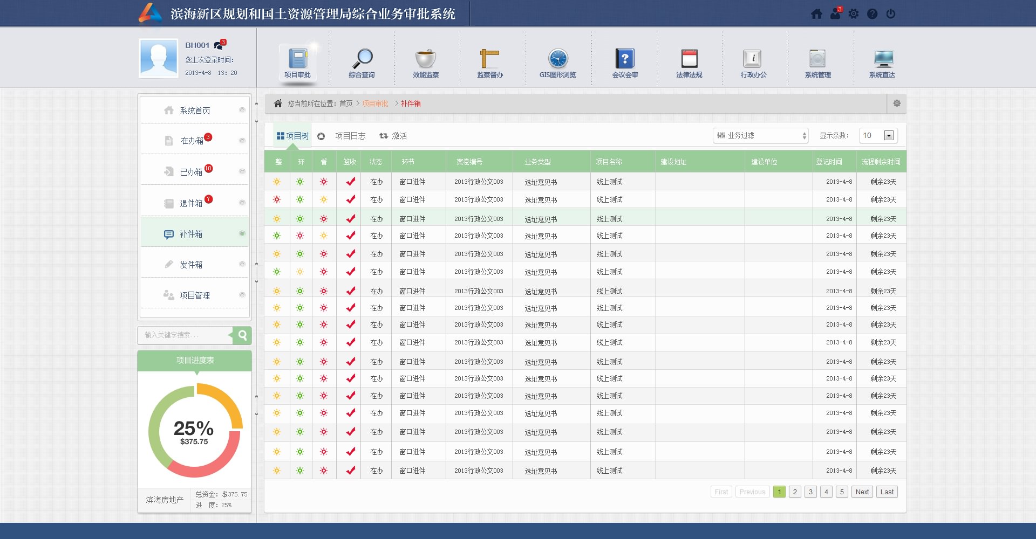Toggle radio dot beside 系统首页
This screenshot has width=1036, height=539.
pyautogui.click(x=242, y=110)
